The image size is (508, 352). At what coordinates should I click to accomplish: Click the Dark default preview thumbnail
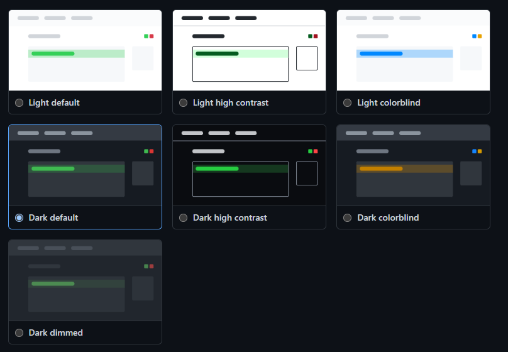coord(86,165)
